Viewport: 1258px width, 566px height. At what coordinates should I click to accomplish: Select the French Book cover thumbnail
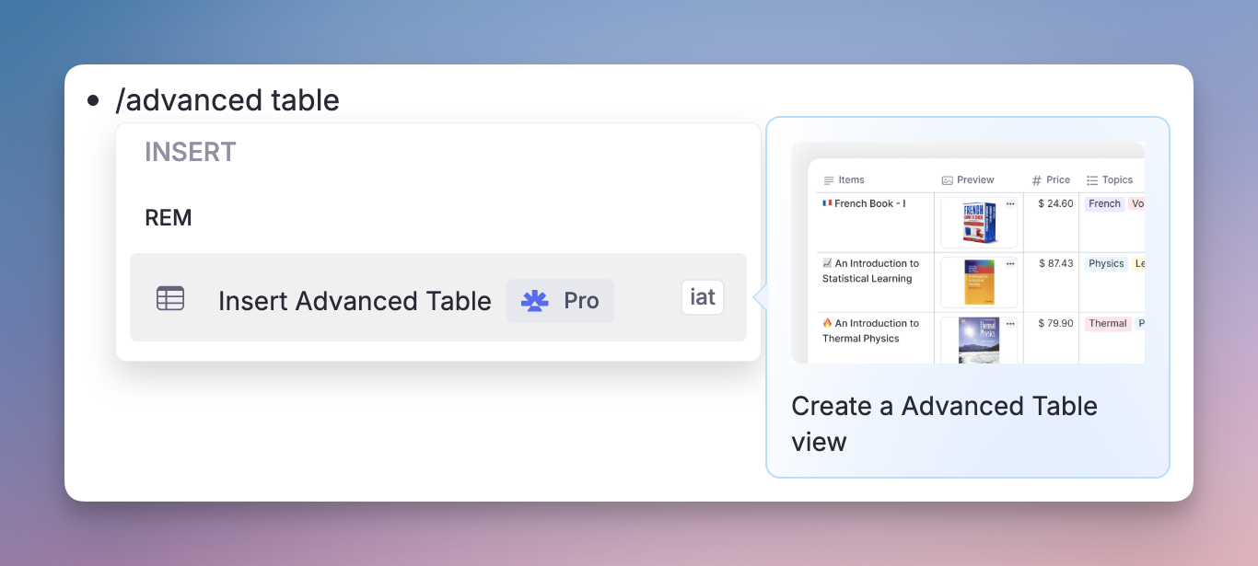(978, 224)
